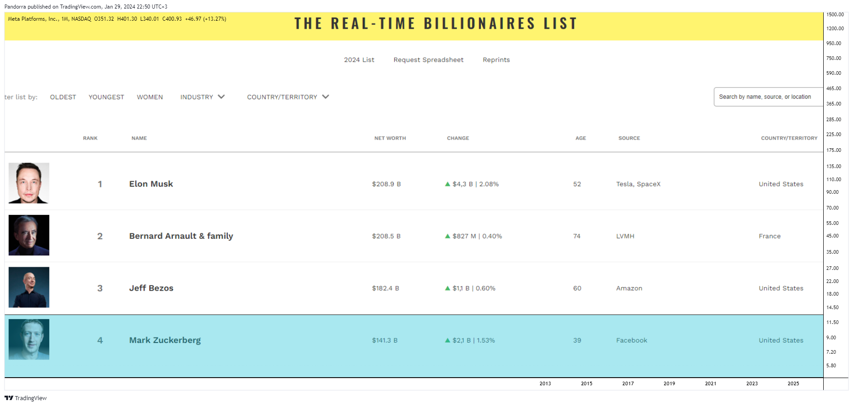
Task: Filter the list by YOUNGEST
Action: (x=106, y=97)
